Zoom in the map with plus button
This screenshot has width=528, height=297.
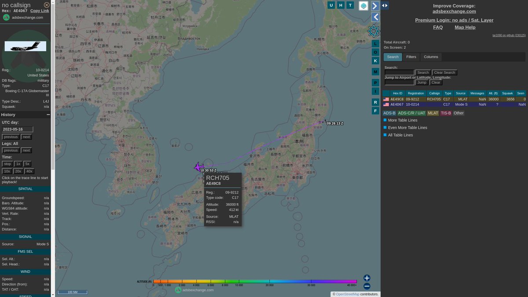367,278
